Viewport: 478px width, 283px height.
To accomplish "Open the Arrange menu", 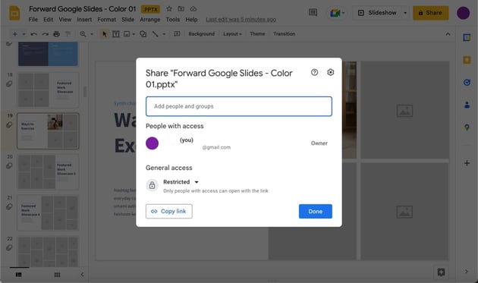I will [x=149, y=20].
